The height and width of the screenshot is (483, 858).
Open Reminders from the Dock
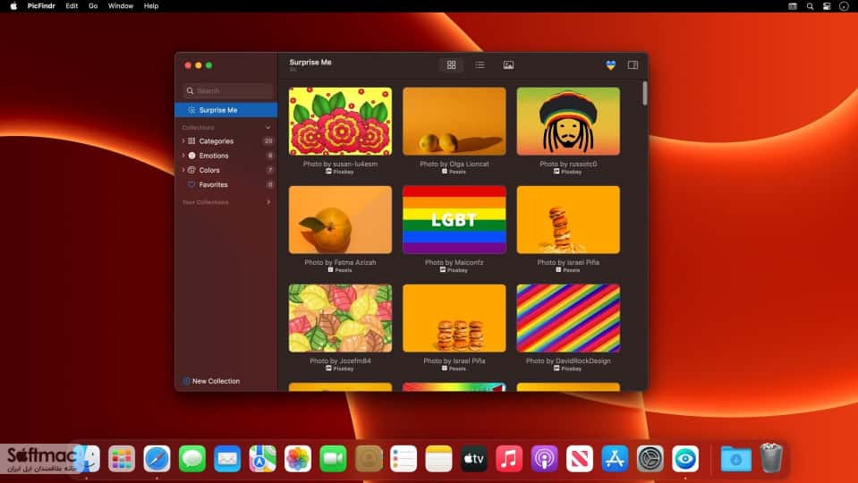click(404, 459)
